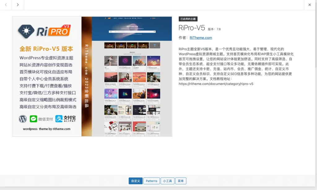Click the version 7.8 label
This screenshot has height=190, width=317.
coord(214,29)
